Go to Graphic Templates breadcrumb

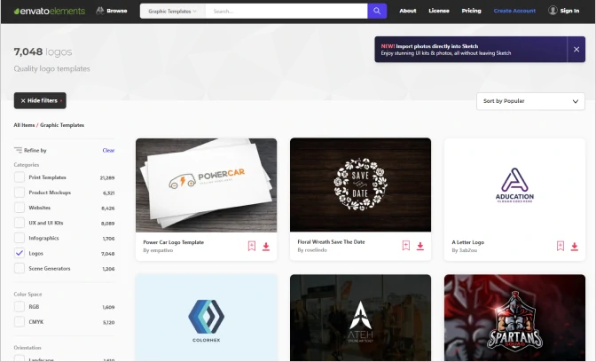tap(62, 125)
